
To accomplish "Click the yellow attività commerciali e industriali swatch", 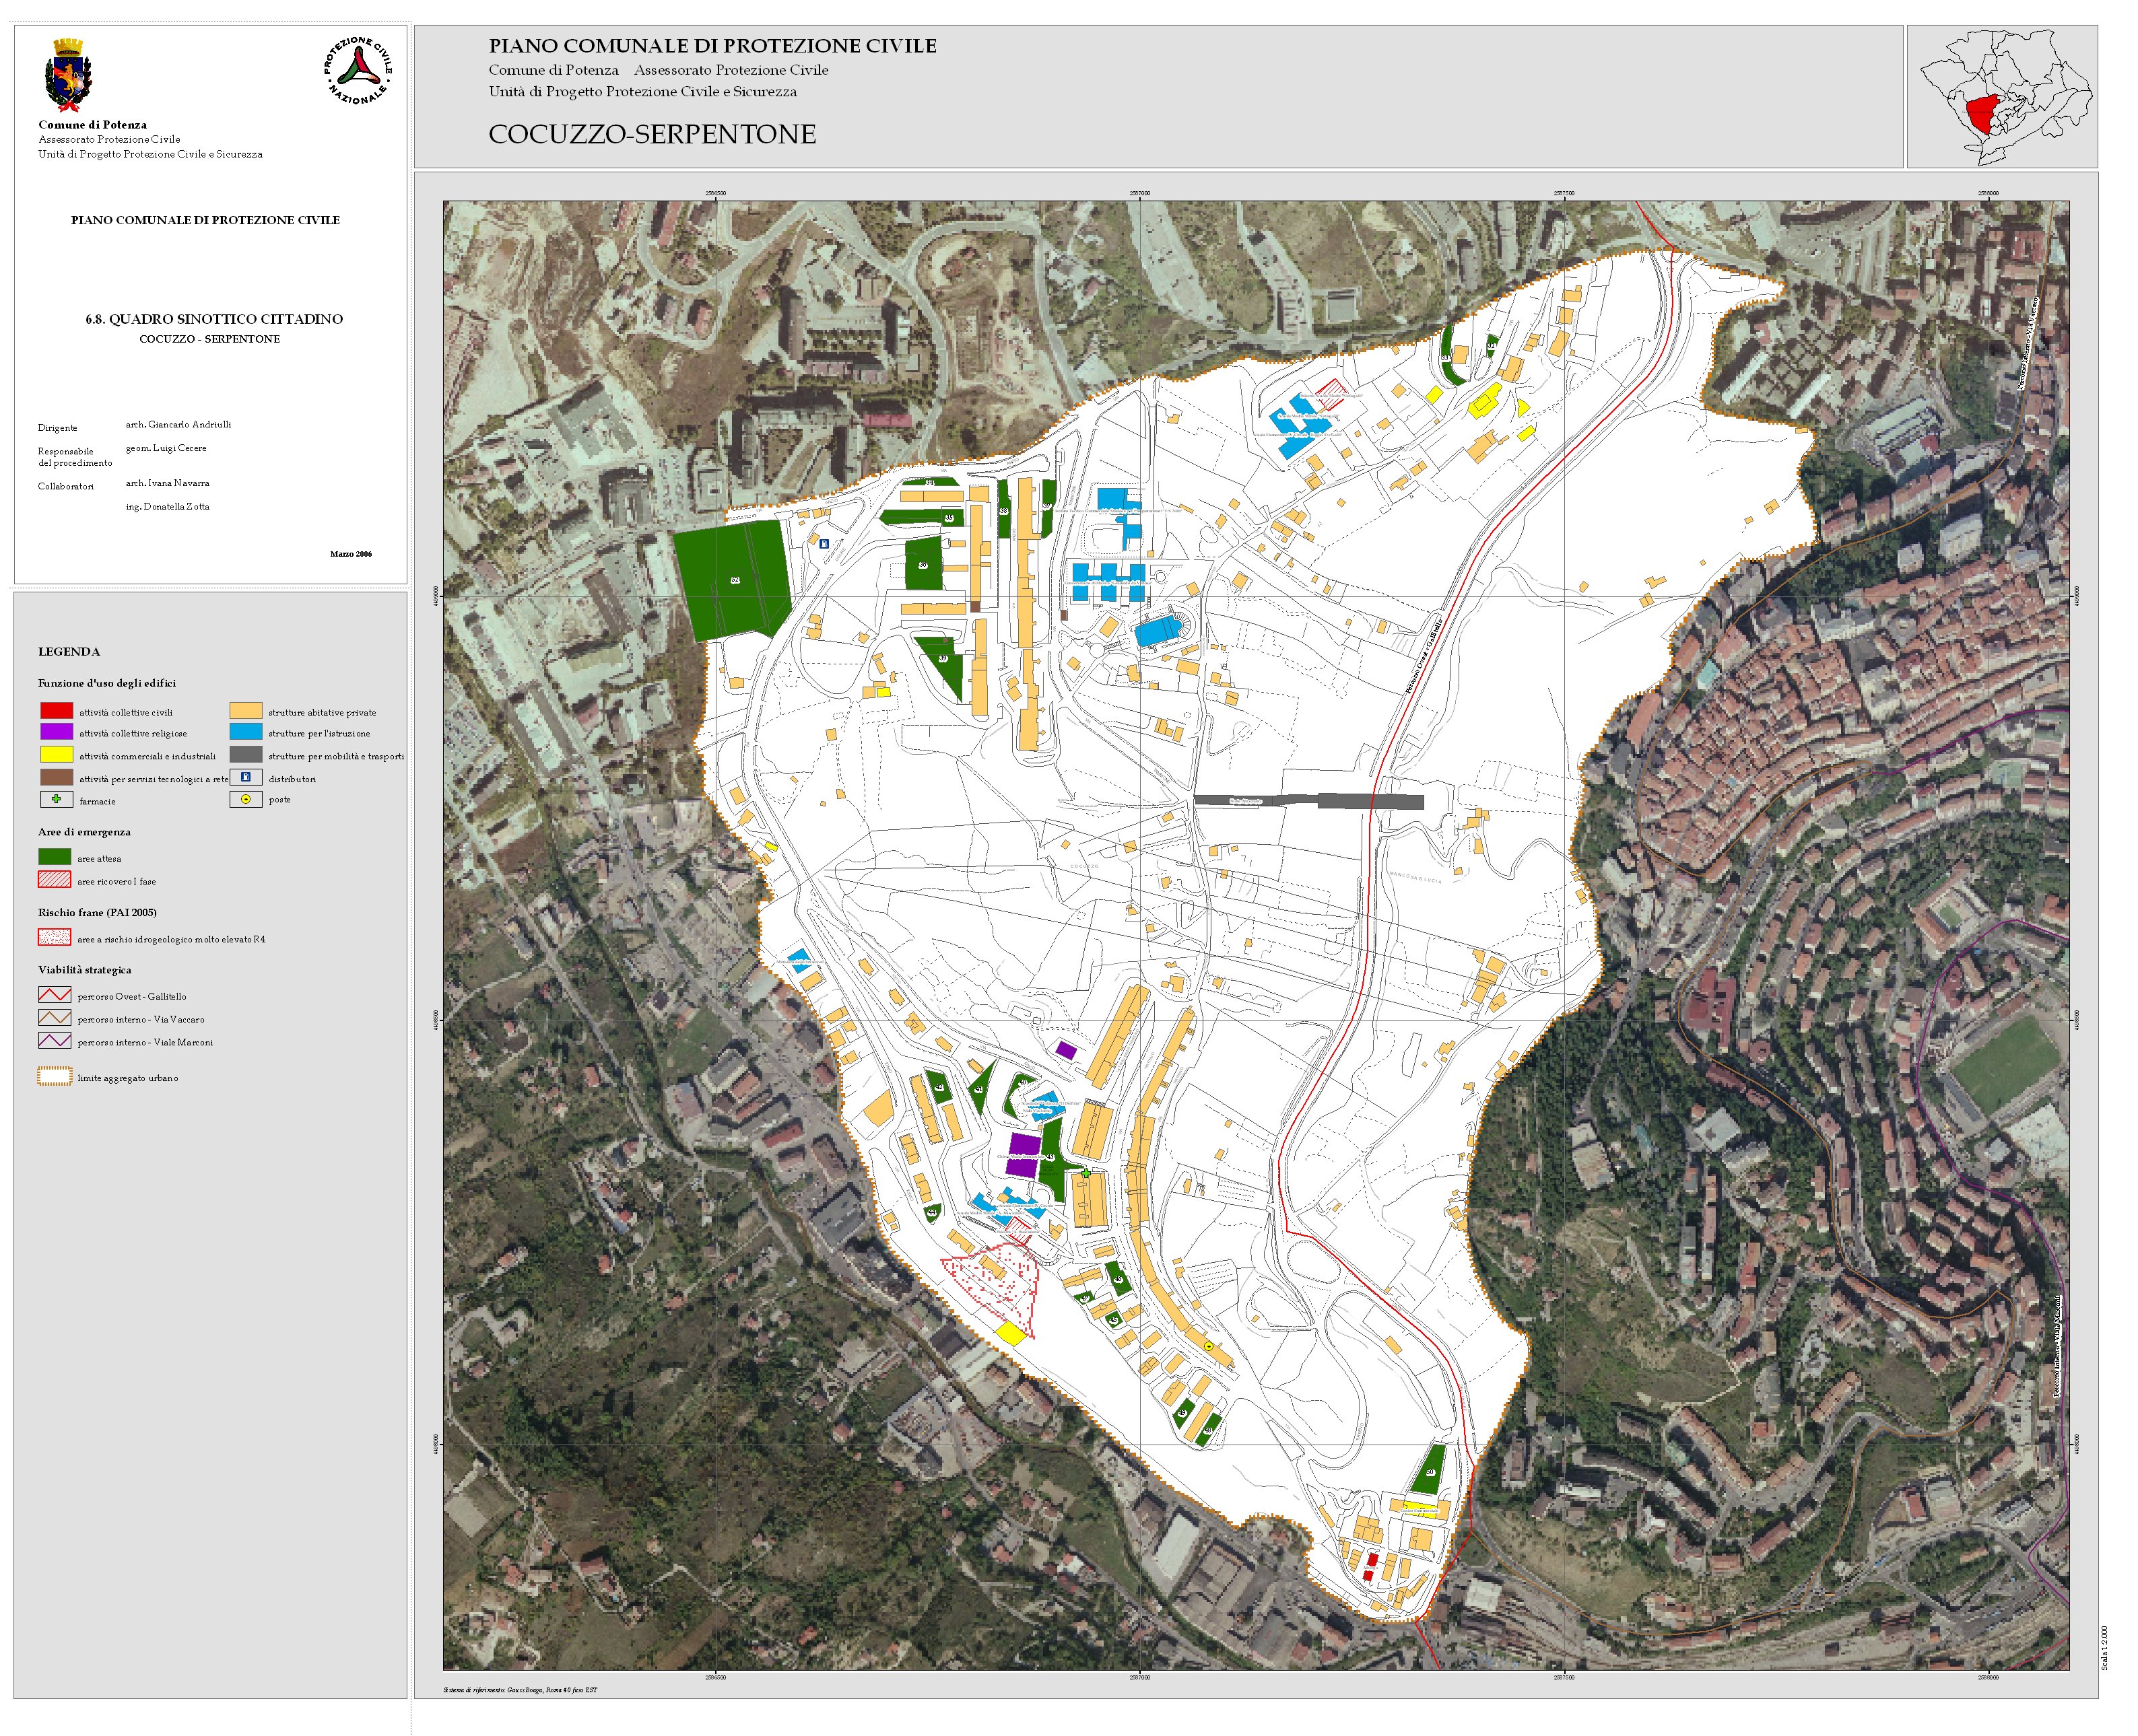I will point(56,755).
